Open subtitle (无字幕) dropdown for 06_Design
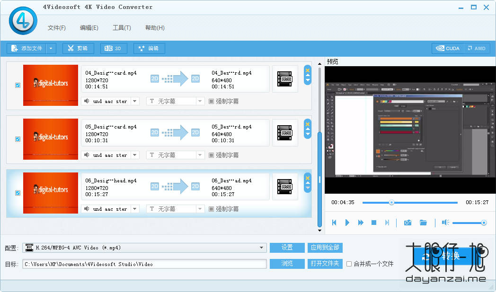This screenshot has width=496, height=292. (200, 209)
